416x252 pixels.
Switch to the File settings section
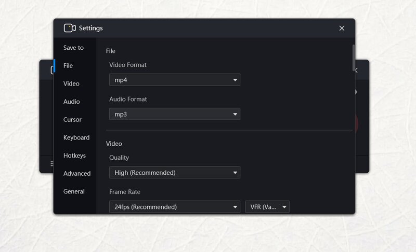pos(68,65)
